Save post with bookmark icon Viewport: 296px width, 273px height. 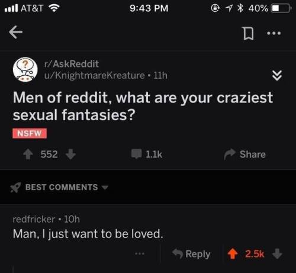tap(248, 34)
